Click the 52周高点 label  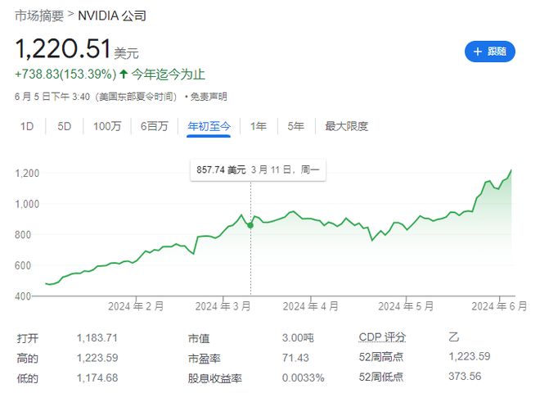click(x=381, y=357)
